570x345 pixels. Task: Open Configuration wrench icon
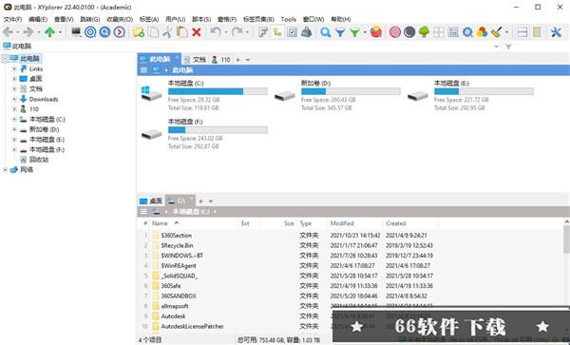[x=556, y=32]
